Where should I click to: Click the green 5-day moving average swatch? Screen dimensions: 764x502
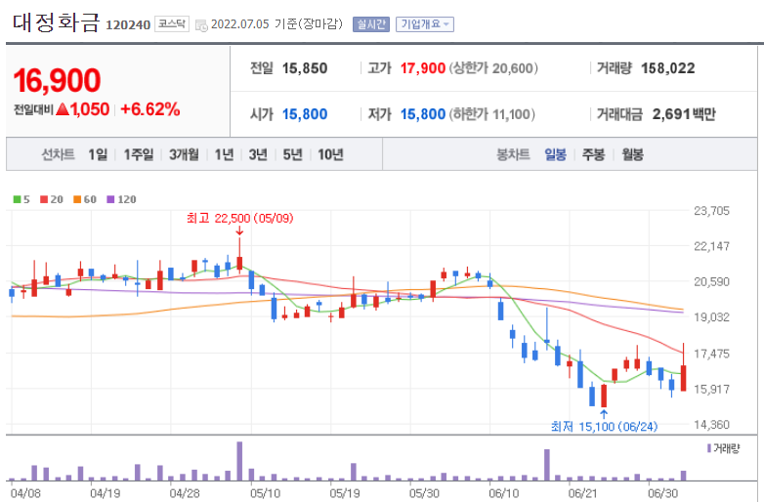tap(17, 199)
